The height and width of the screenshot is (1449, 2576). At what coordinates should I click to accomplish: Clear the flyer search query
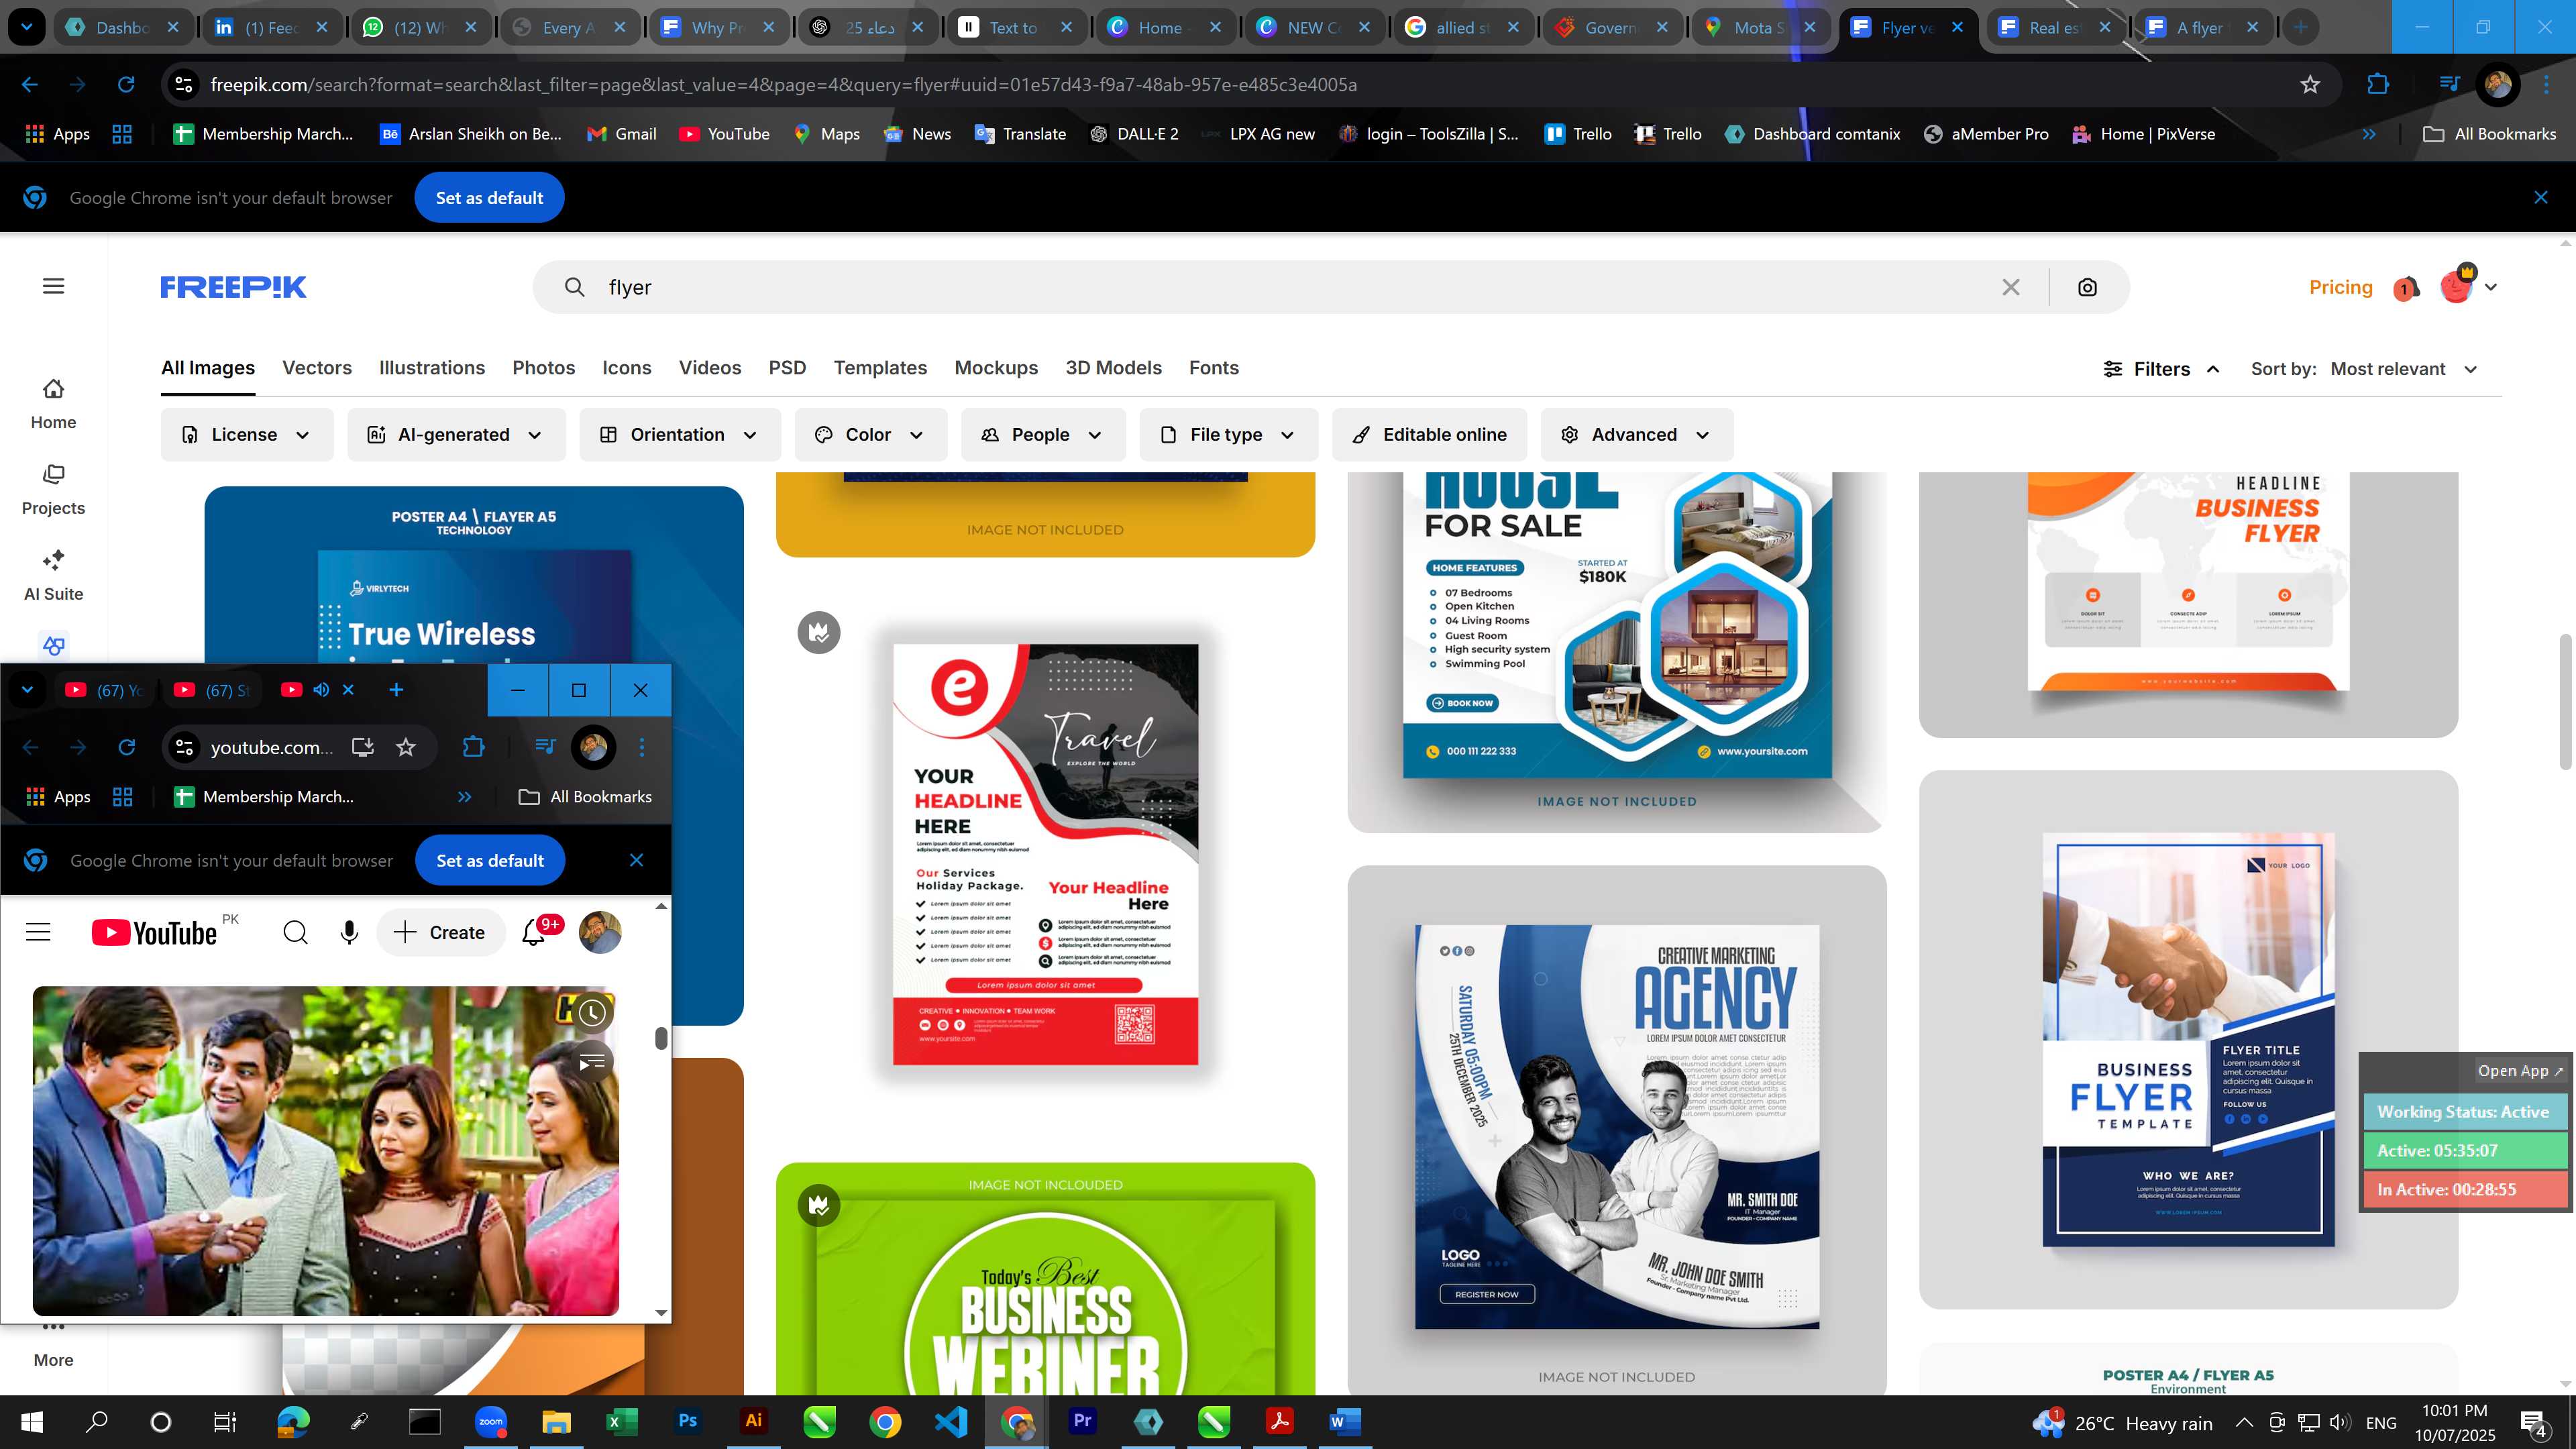(x=2011, y=287)
